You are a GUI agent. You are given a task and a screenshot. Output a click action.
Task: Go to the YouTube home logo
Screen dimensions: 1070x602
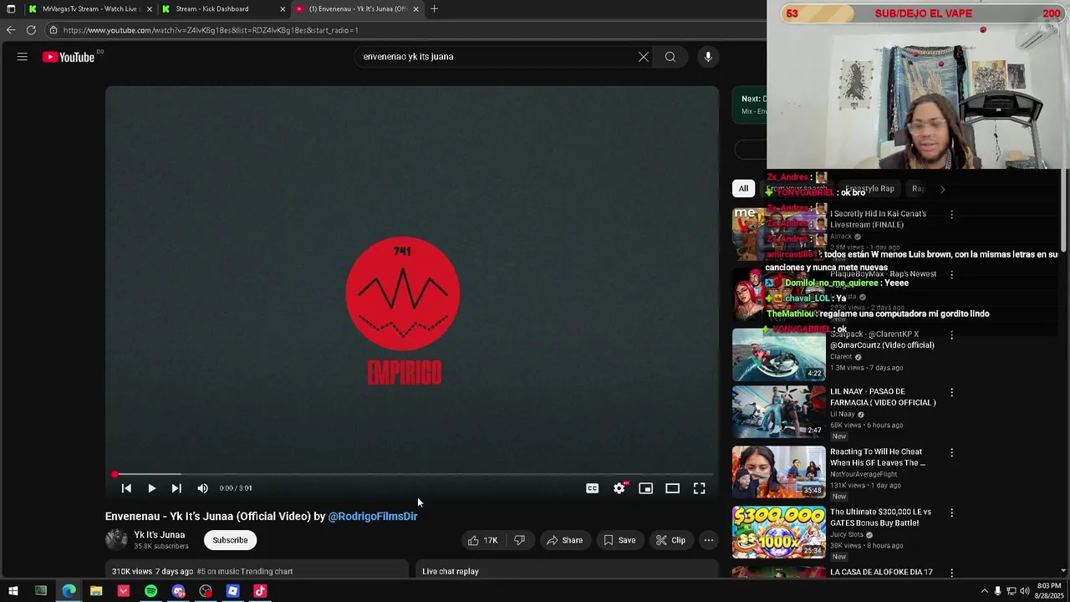click(69, 57)
